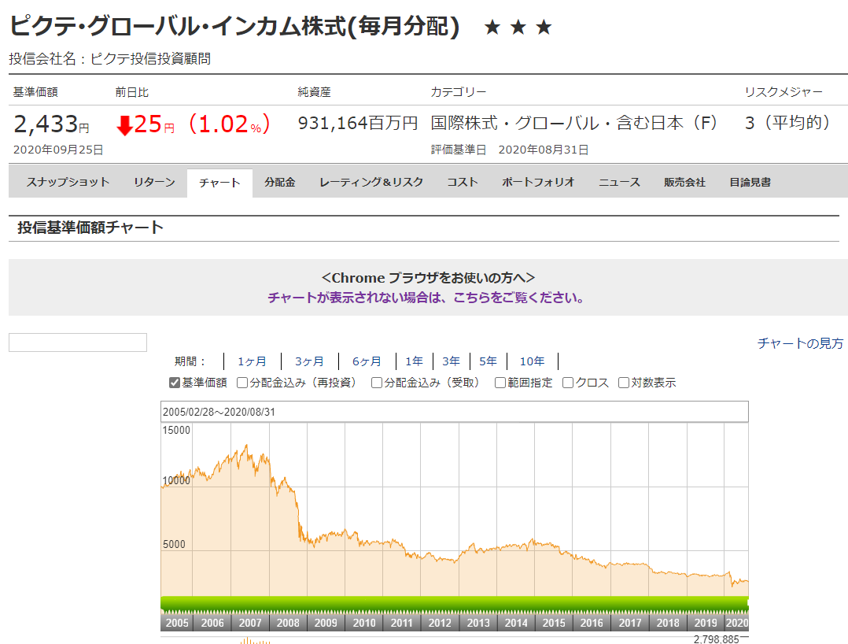The height and width of the screenshot is (644, 848).
Task: Select 2014 on the chart timeline
Action: coord(516,623)
